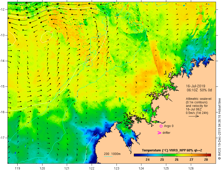Click the 0.5m/s velocity scale arrow
The height and width of the screenshot is (171, 221).
pyautogui.click(x=194, y=116)
